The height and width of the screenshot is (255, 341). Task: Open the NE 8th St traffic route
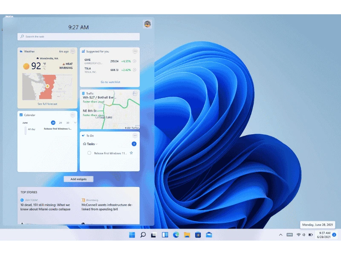pyautogui.click(x=93, y=113)
